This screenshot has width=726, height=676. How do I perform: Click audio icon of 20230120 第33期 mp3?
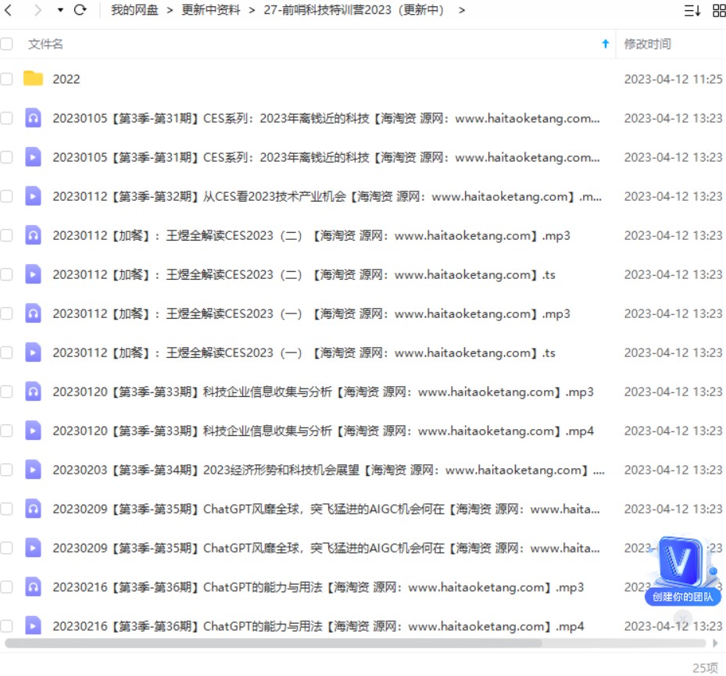click(33, 392)
